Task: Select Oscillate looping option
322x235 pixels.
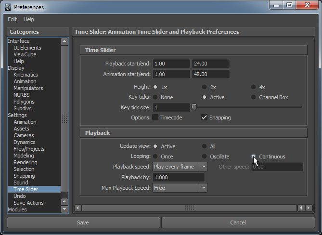Action: (x=205, y=157)
